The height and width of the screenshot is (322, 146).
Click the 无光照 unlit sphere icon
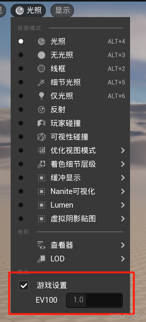(41, 55)
